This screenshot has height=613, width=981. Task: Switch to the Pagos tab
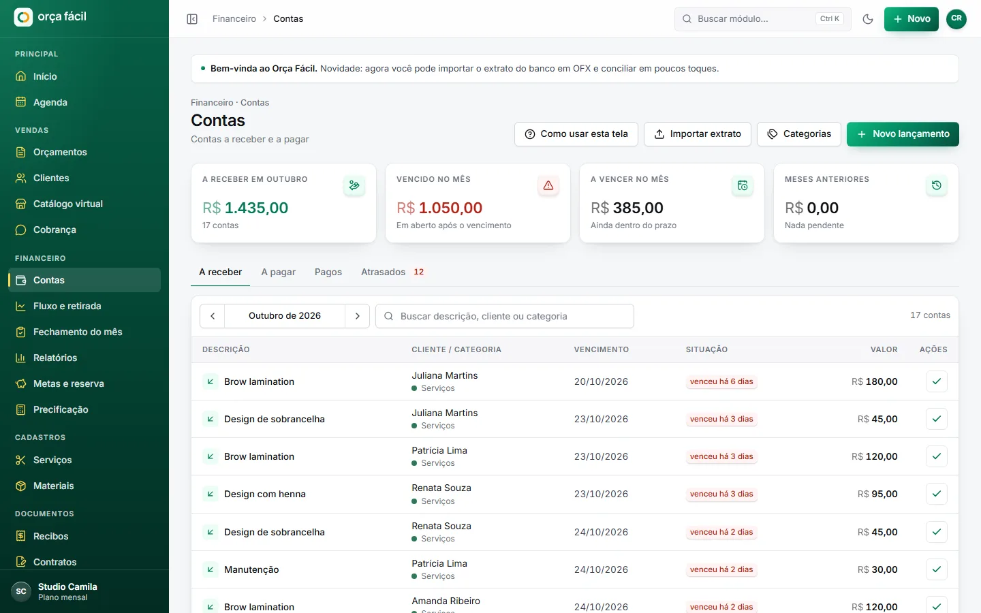click(328, 272)
